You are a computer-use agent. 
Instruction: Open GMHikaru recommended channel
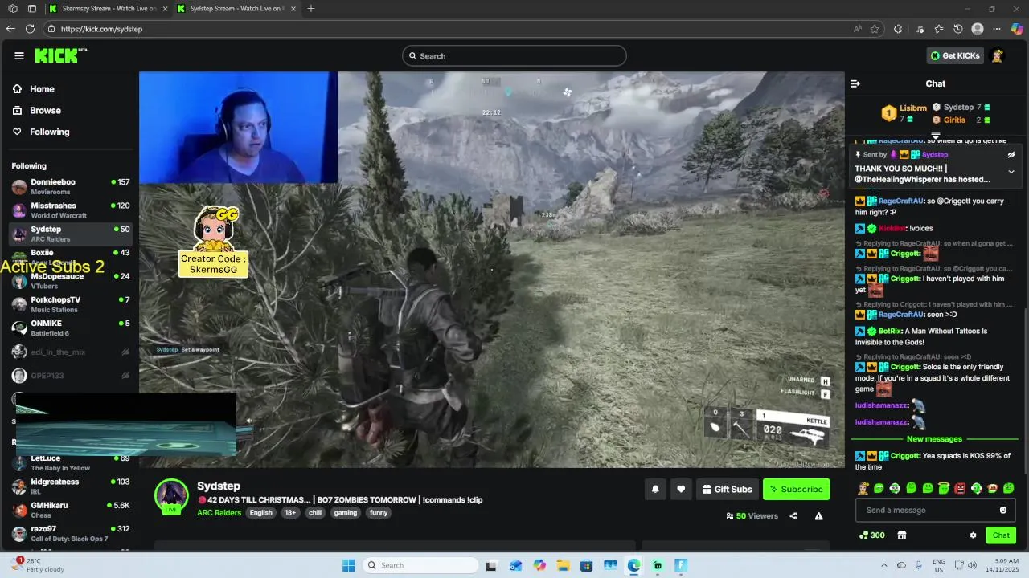click(71, 510)
